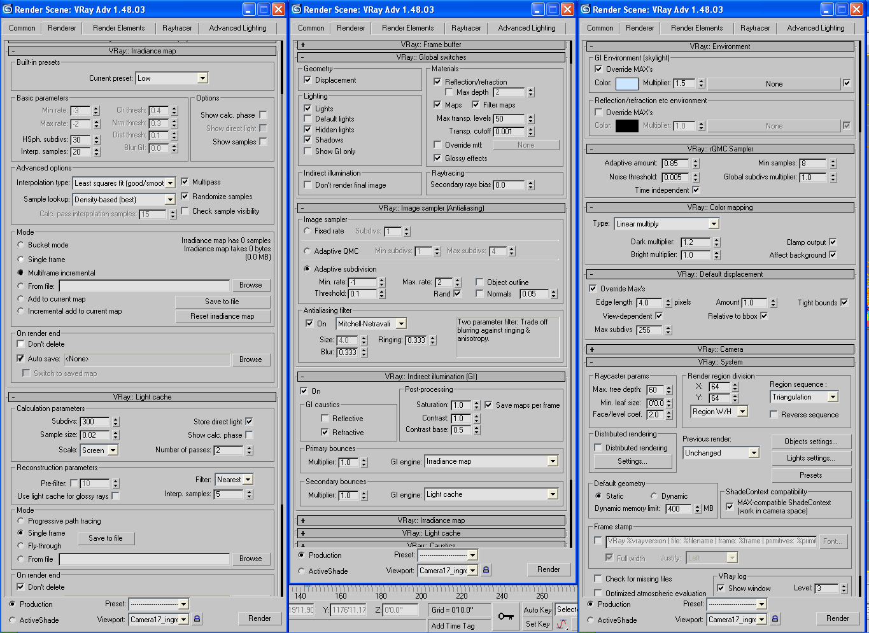The height and width of the screenshot is (633, 869).
Task: Select Progressive path tracing mode
Action: (x=21, y=521)
